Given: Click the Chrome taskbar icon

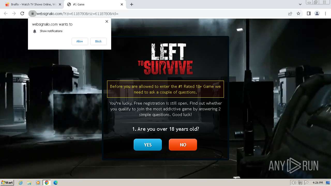Looking at the screenshot, I should 47,183.
